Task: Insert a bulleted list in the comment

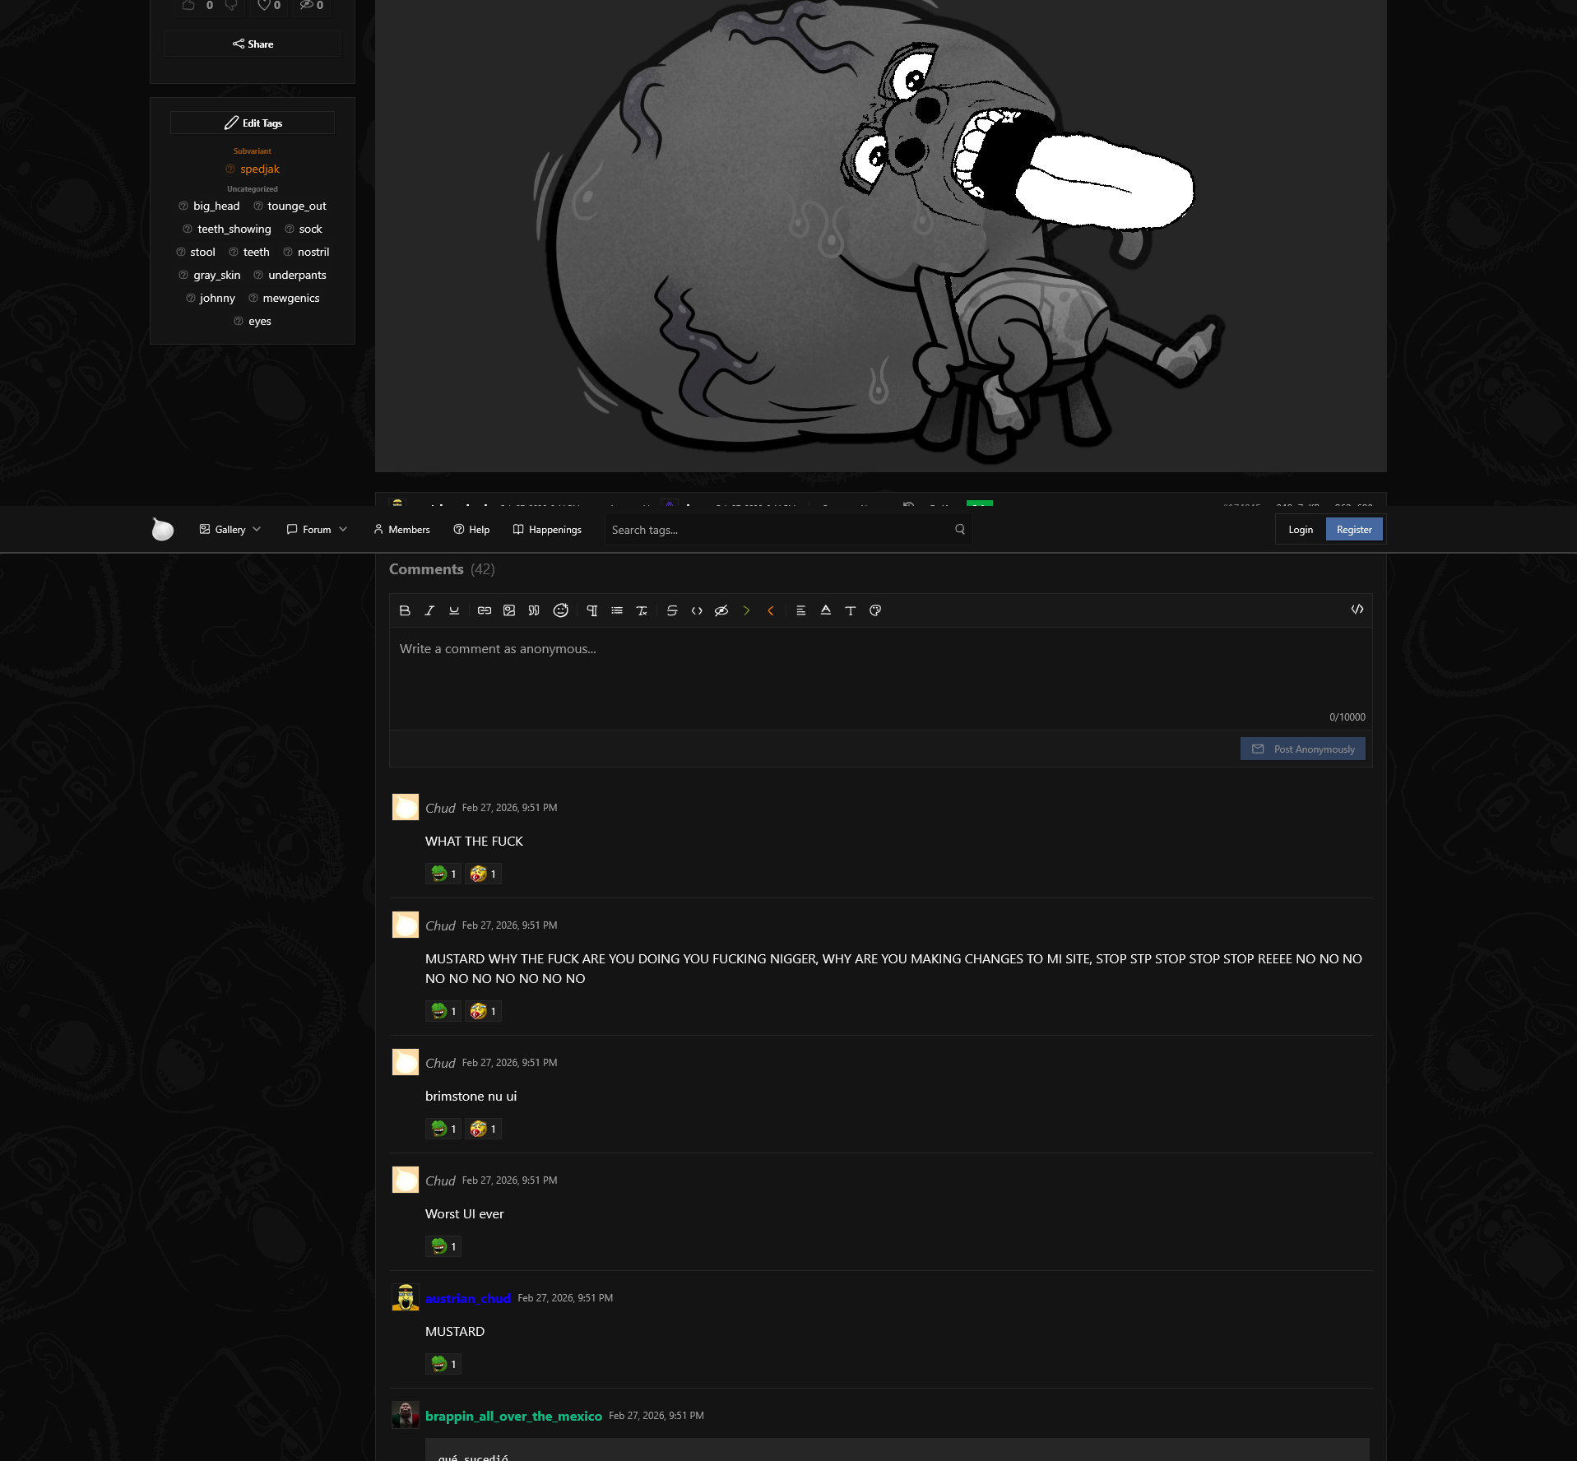Action: pos(617,610)
